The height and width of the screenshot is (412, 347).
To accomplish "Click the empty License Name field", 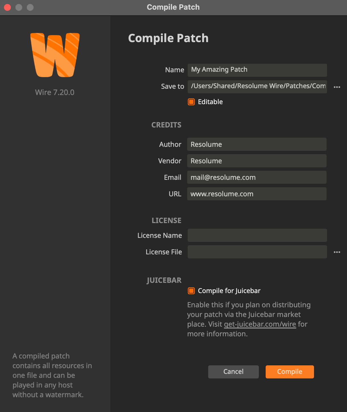I will click(257, 235).
